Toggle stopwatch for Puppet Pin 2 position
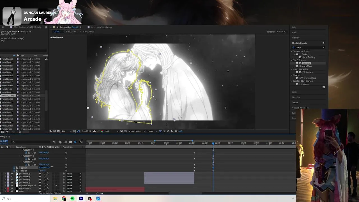The width and height of the screenshot is (359, 202). coord(26,159)
